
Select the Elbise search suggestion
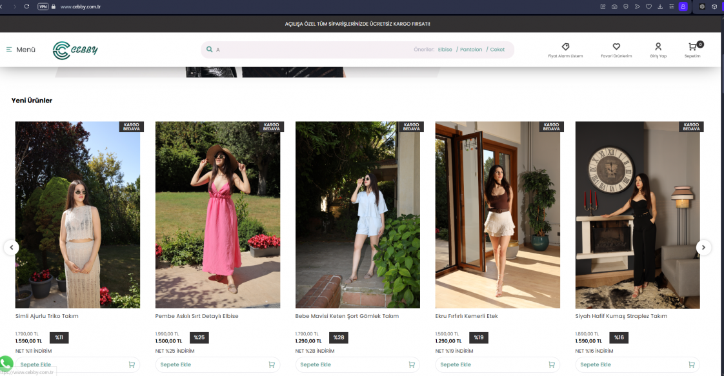[x=445, y=50]
